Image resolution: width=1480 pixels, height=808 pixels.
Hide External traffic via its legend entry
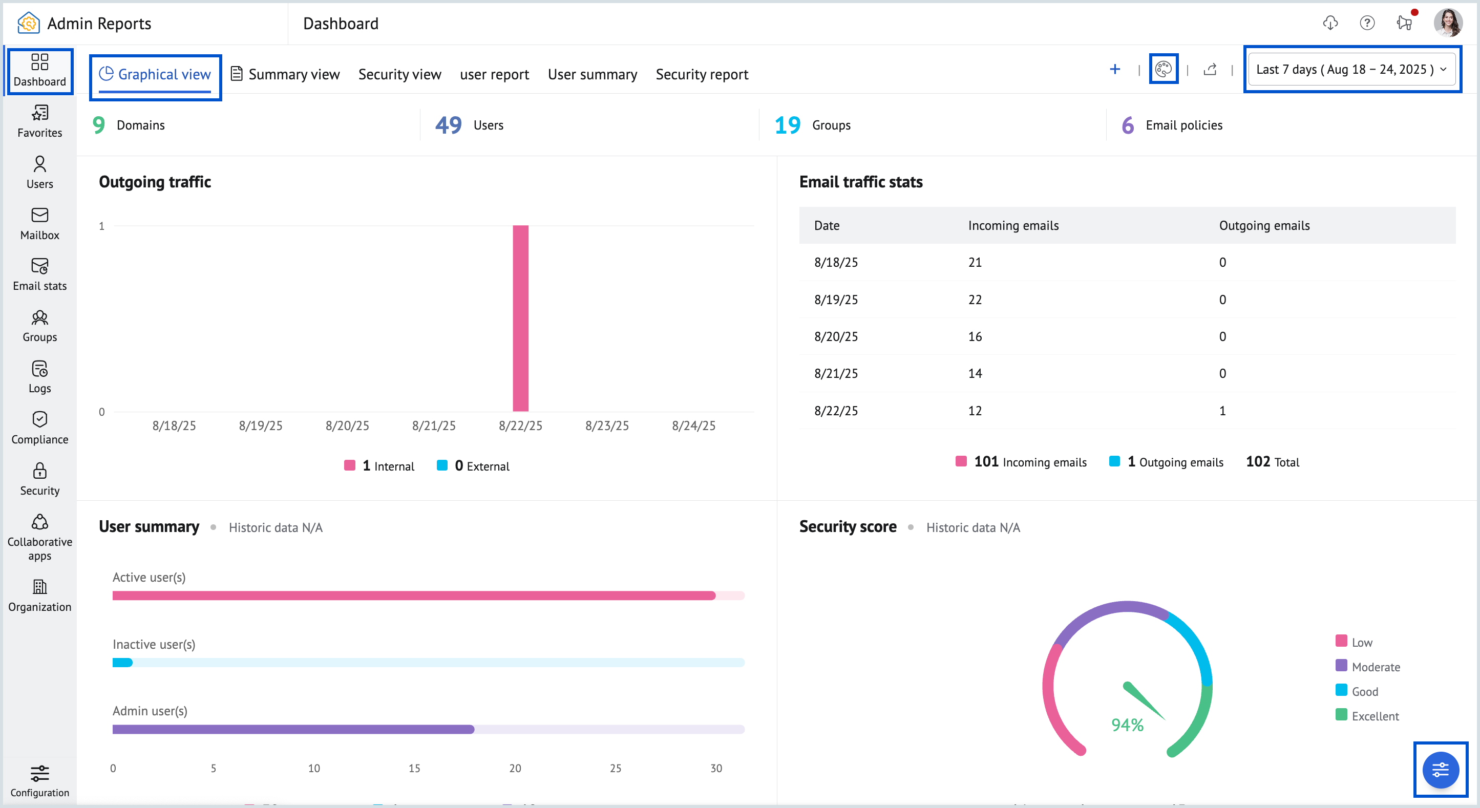(473, 466)
